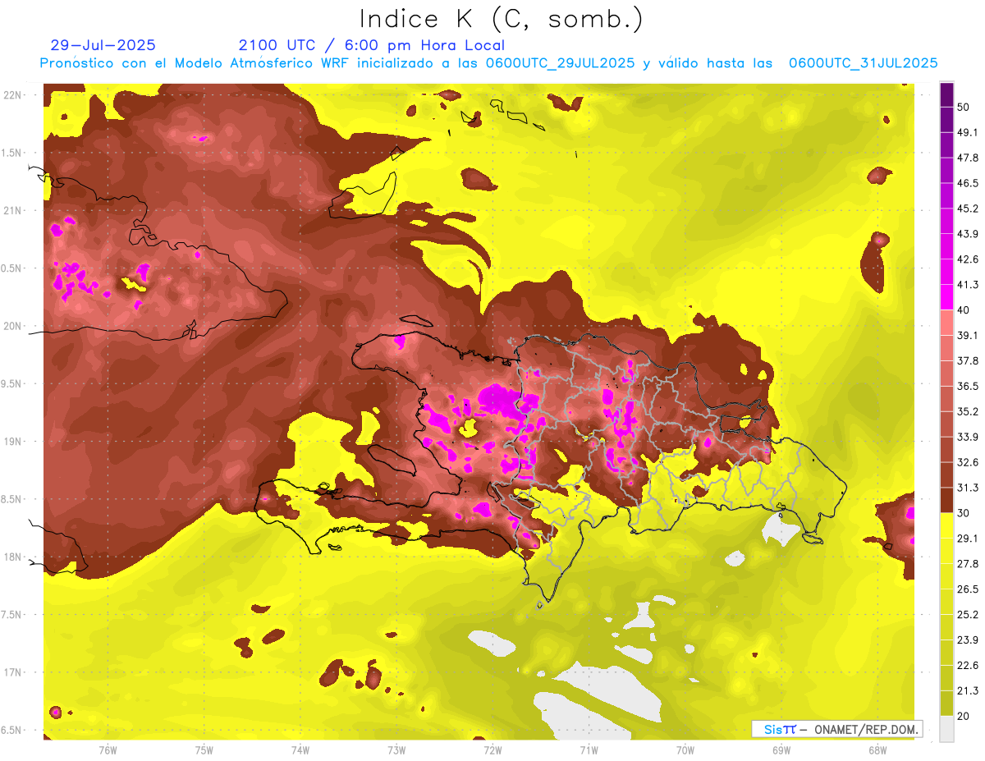Click the time '2100 UTC / 6:00 pm Hora Local'

pyautogui.click(x=371, y=45)
